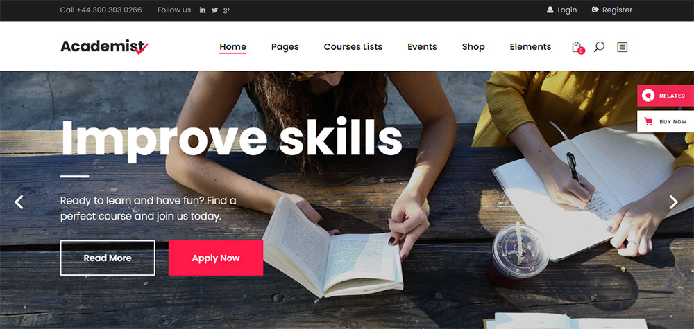Viewport: 694px width, 329px height.
Task: Click the Related side button
Action: tap(666, 96)
